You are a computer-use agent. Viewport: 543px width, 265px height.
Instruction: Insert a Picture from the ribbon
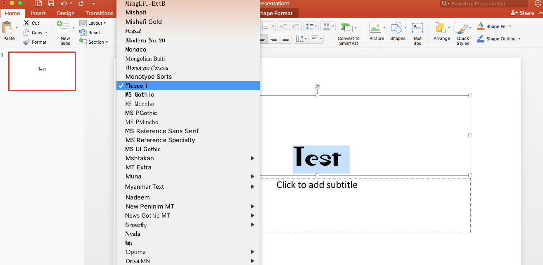point(375,28)
